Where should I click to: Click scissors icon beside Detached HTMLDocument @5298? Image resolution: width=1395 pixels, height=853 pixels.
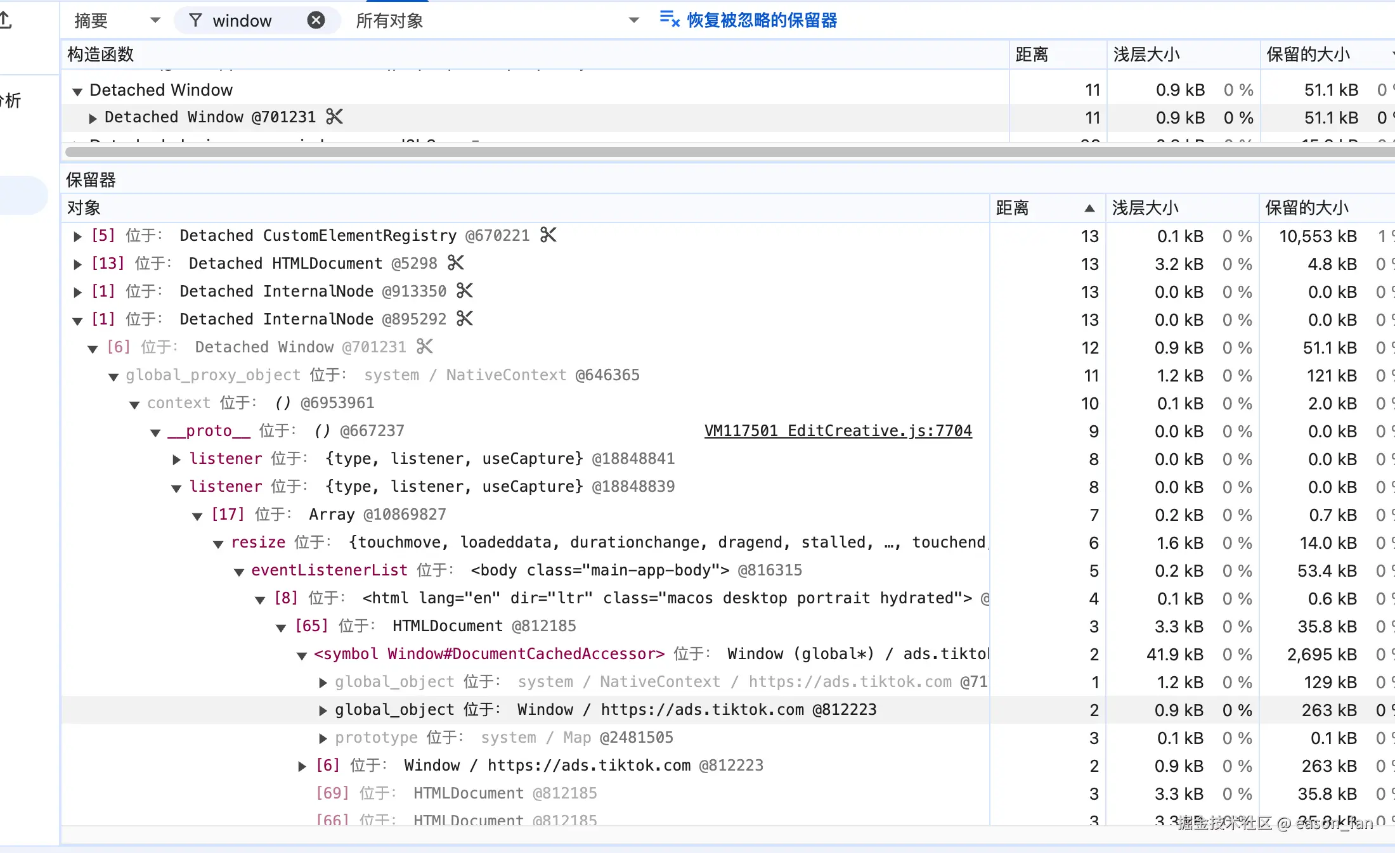455,263
